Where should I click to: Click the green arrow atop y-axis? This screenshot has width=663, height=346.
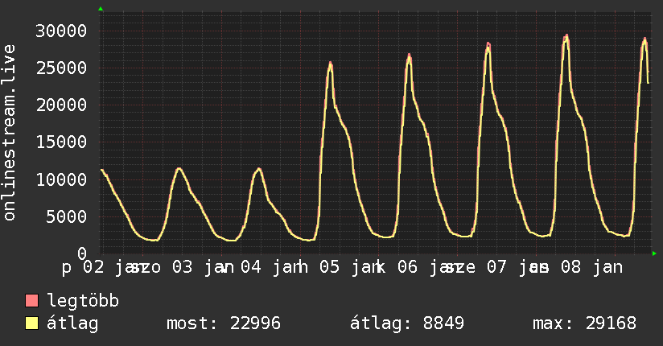[x=101, y=9]
